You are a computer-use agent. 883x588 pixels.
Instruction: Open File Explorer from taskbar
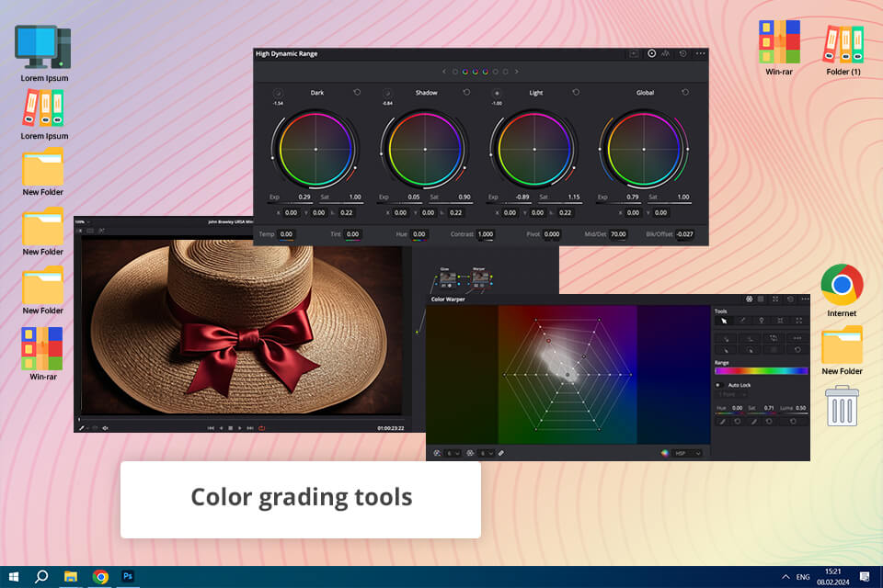[71, 577]
